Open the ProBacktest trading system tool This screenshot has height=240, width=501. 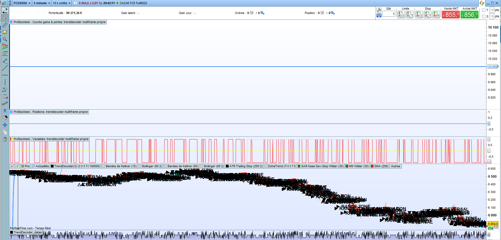pyautogui.click(x=5, y=46)
